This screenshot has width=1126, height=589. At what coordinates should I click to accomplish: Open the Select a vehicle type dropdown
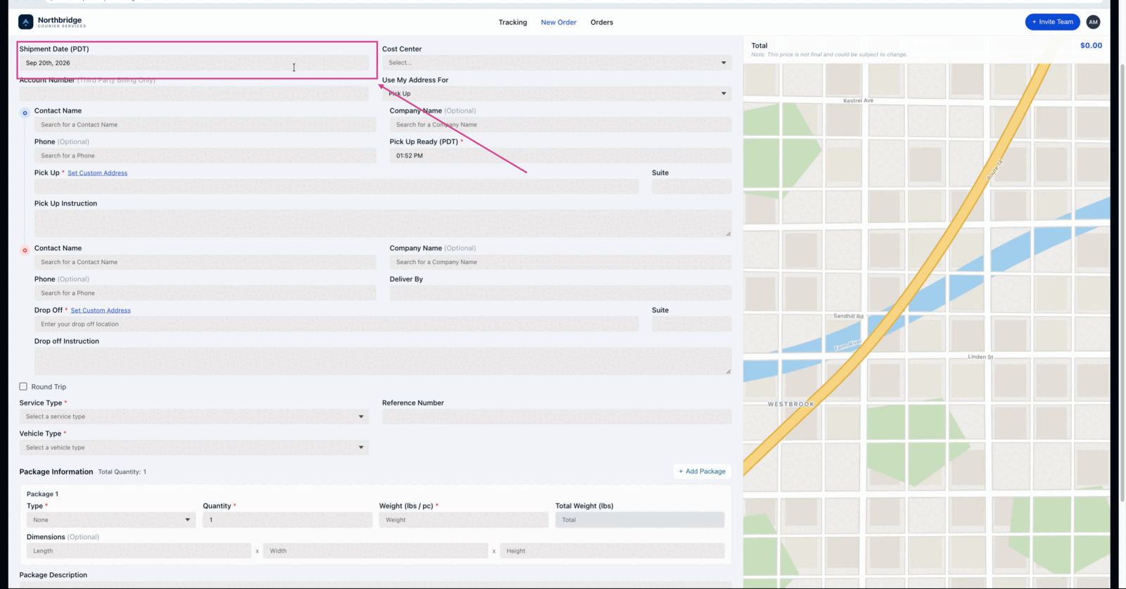pos(194,448)
